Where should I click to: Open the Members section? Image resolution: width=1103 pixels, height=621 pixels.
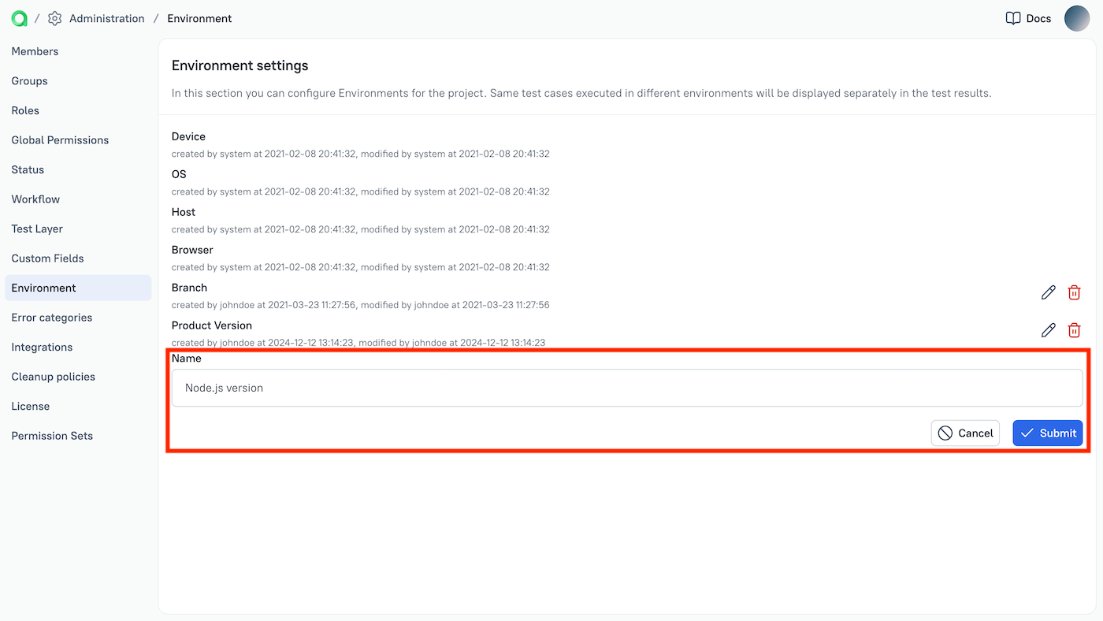pyautogui.click(x=35, y=51)
